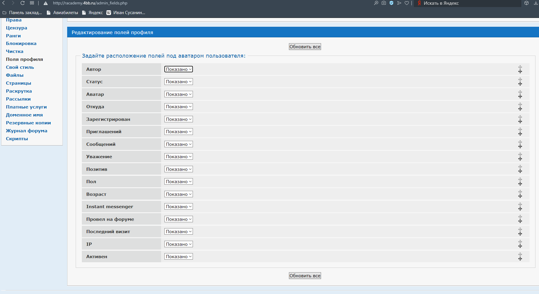Open the speed dial grid icon
539x294 pixels.
32,3
